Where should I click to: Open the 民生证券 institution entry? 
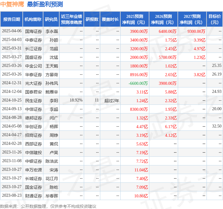pyautogui.click(x=34, y=101)
